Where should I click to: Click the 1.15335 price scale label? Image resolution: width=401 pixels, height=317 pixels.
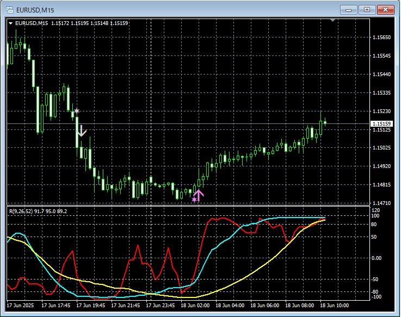point(382,93)
